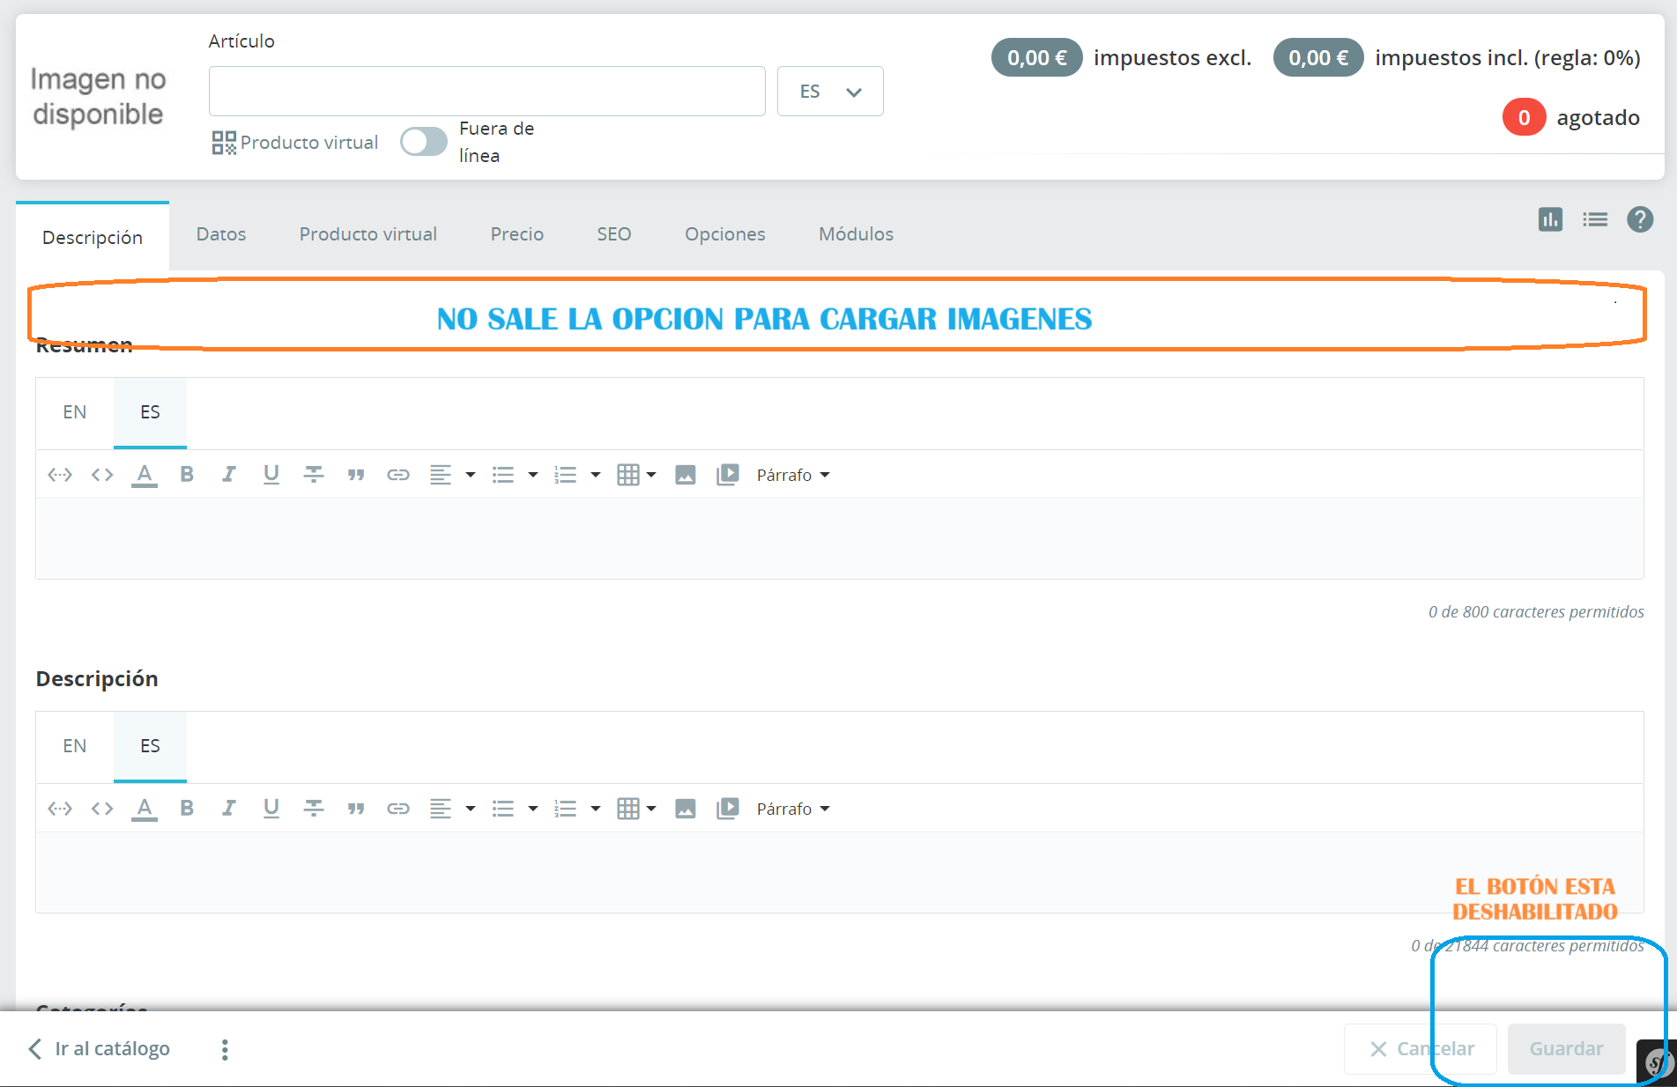Viewport: 1677px width, 1087px height.
Task: Insert blockquote in Resumen editor
Action: click(356, 475)
